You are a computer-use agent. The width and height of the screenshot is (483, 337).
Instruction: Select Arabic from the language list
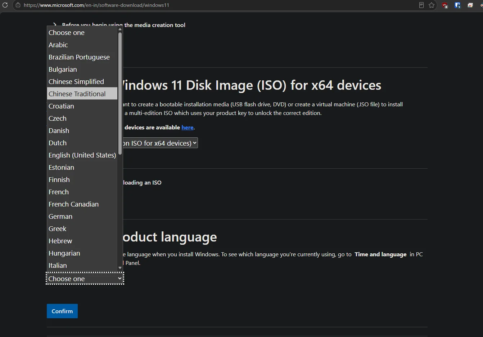[82, 45]
